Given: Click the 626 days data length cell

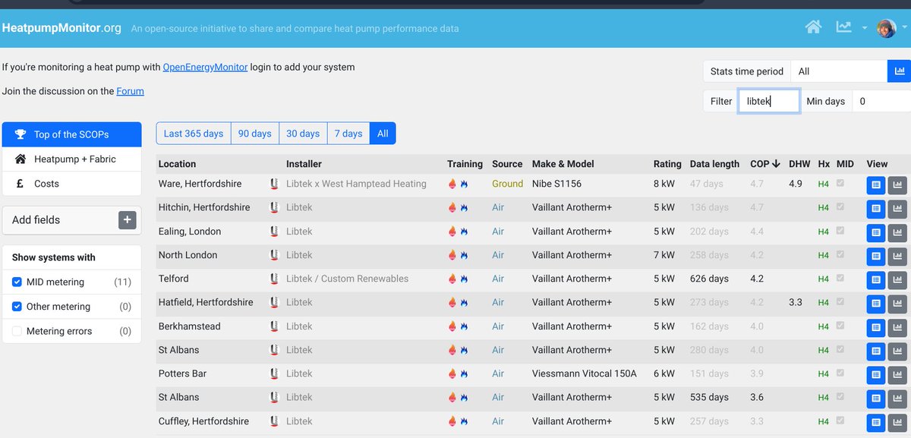Looking at the screenshot, I should coord(709,279).
